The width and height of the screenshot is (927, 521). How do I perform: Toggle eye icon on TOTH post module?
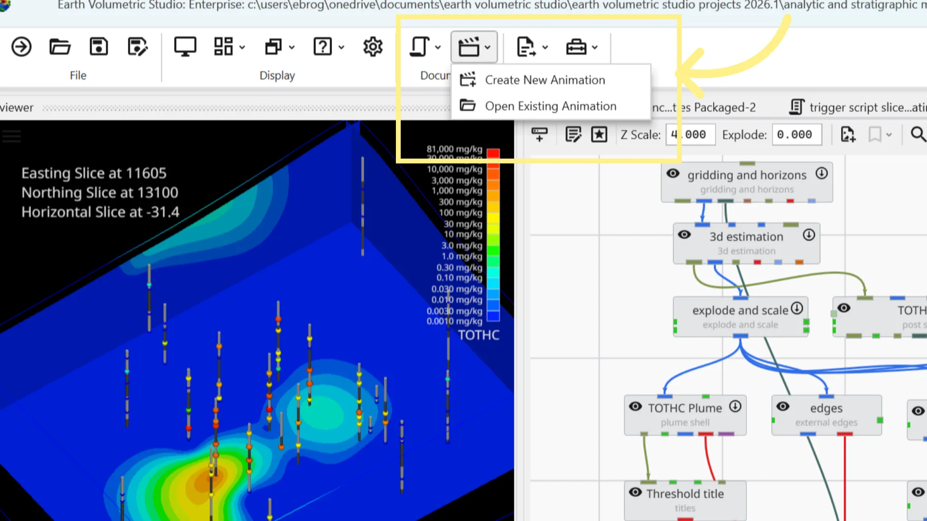click(843, 308)
